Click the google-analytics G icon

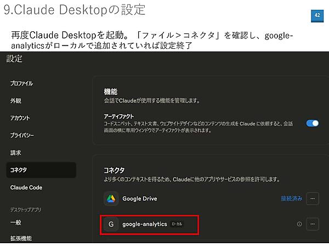(x=111, y=224)
